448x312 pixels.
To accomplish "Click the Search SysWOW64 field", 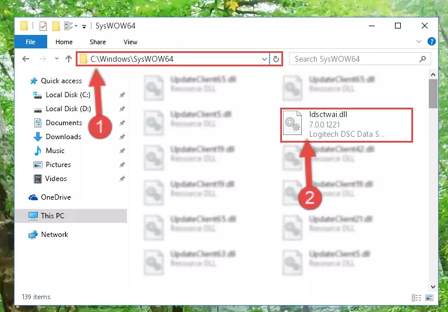I will [x=359, y=59].
